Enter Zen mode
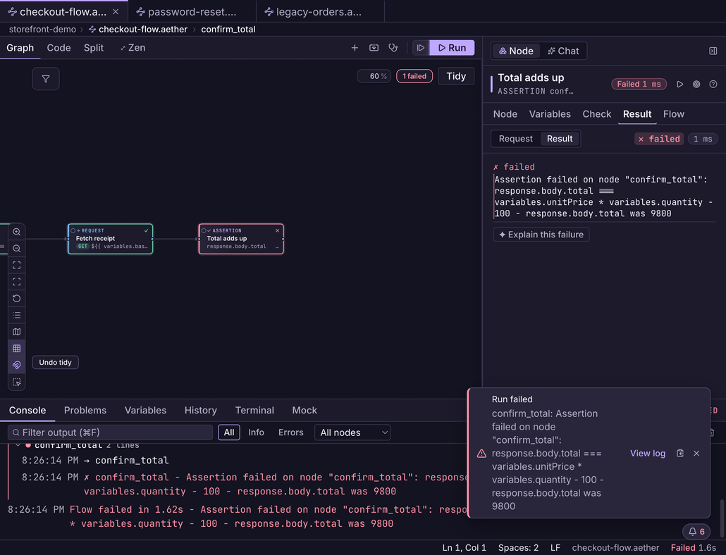Screen dimensions: 726x555 [x=133, y=48]
